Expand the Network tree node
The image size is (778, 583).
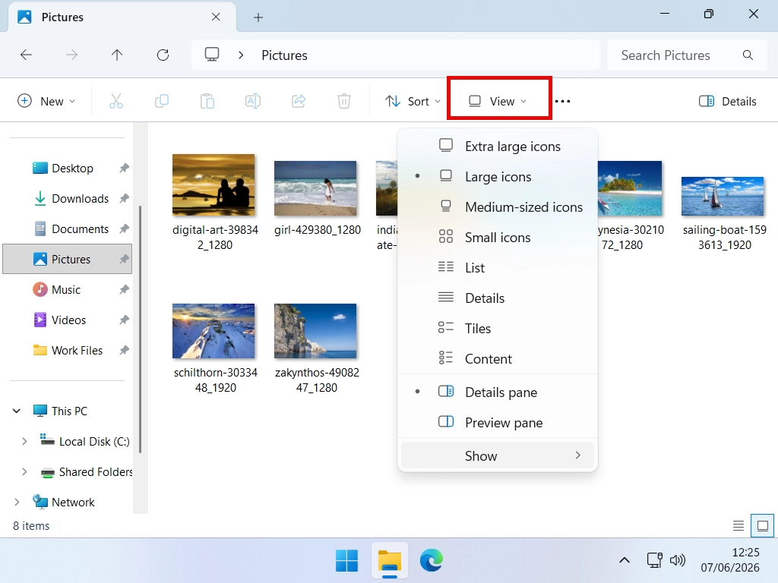(x=17, y=502)
